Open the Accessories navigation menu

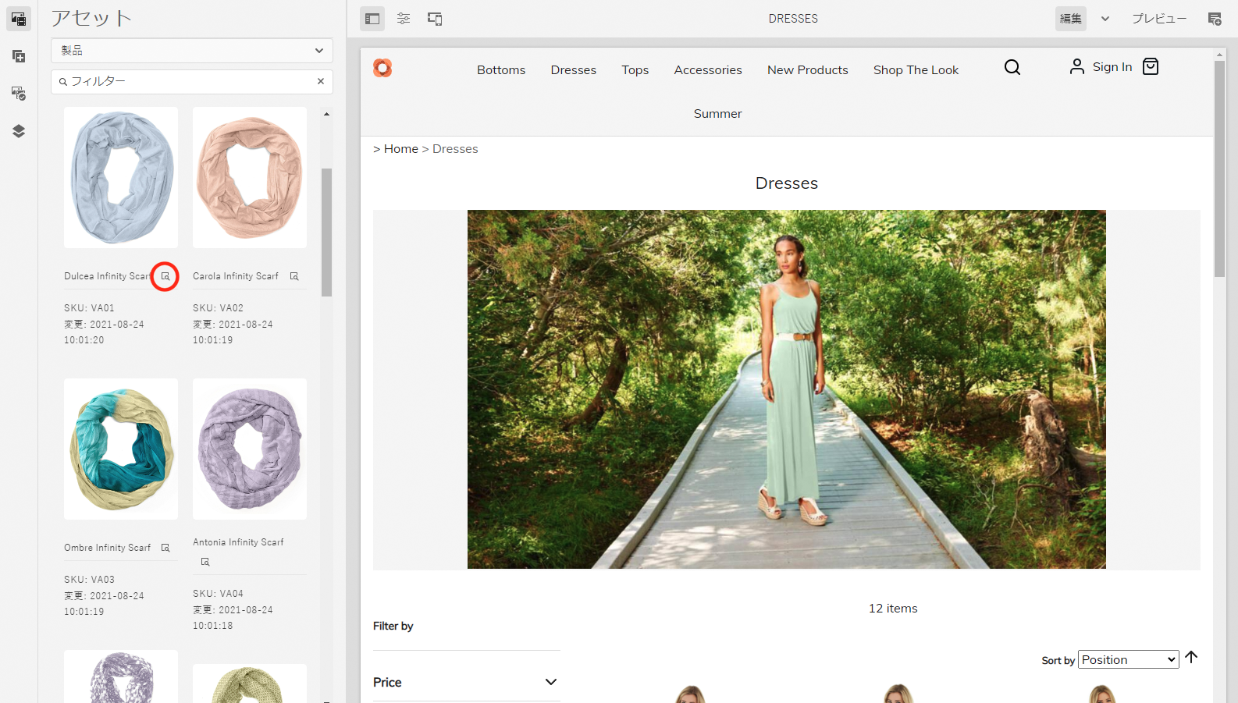click(x=708, y=70)
